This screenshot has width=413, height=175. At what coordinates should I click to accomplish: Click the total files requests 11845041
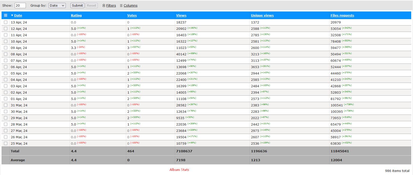[x=340, y=151]
